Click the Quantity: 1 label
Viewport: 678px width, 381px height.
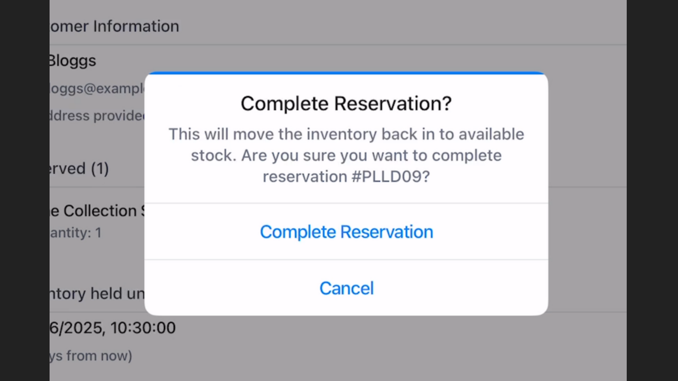(x=75, y=233)
